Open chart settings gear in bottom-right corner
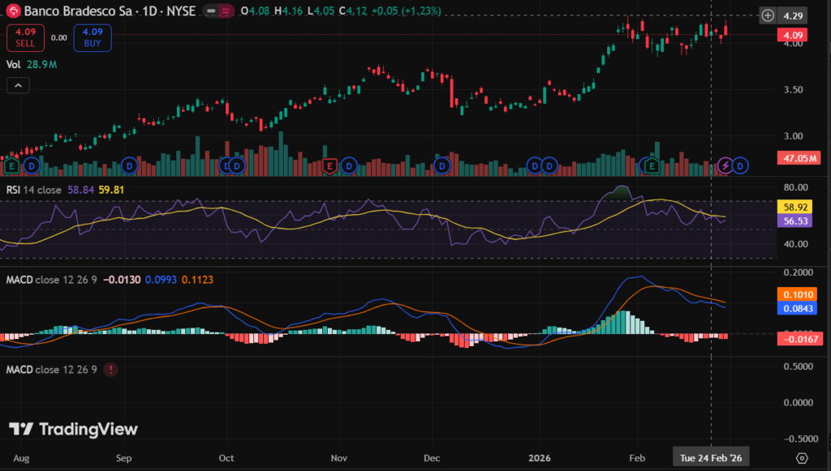The width and height of the screenshot is (831, 471). coord(802,458)
